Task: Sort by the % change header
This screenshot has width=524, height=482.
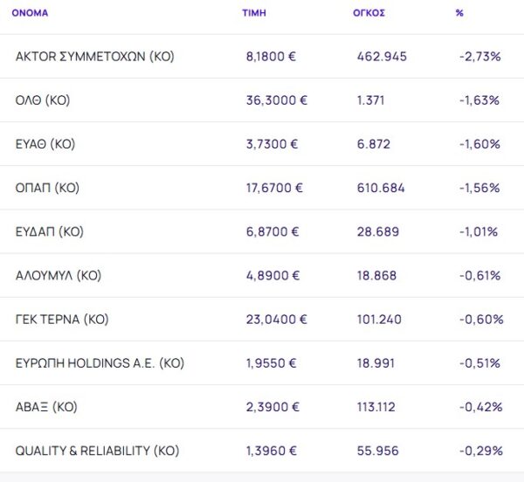Action: 459,13
